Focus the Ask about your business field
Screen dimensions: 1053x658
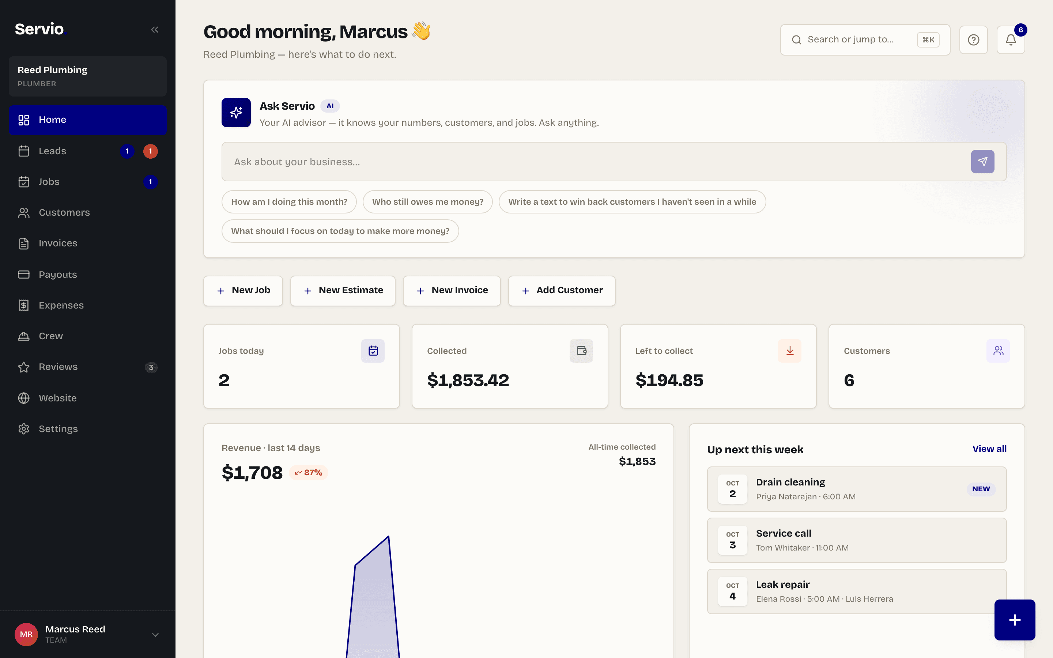point(595,162)
